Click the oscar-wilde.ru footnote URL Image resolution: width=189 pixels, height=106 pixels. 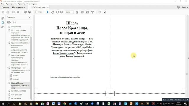65,77
